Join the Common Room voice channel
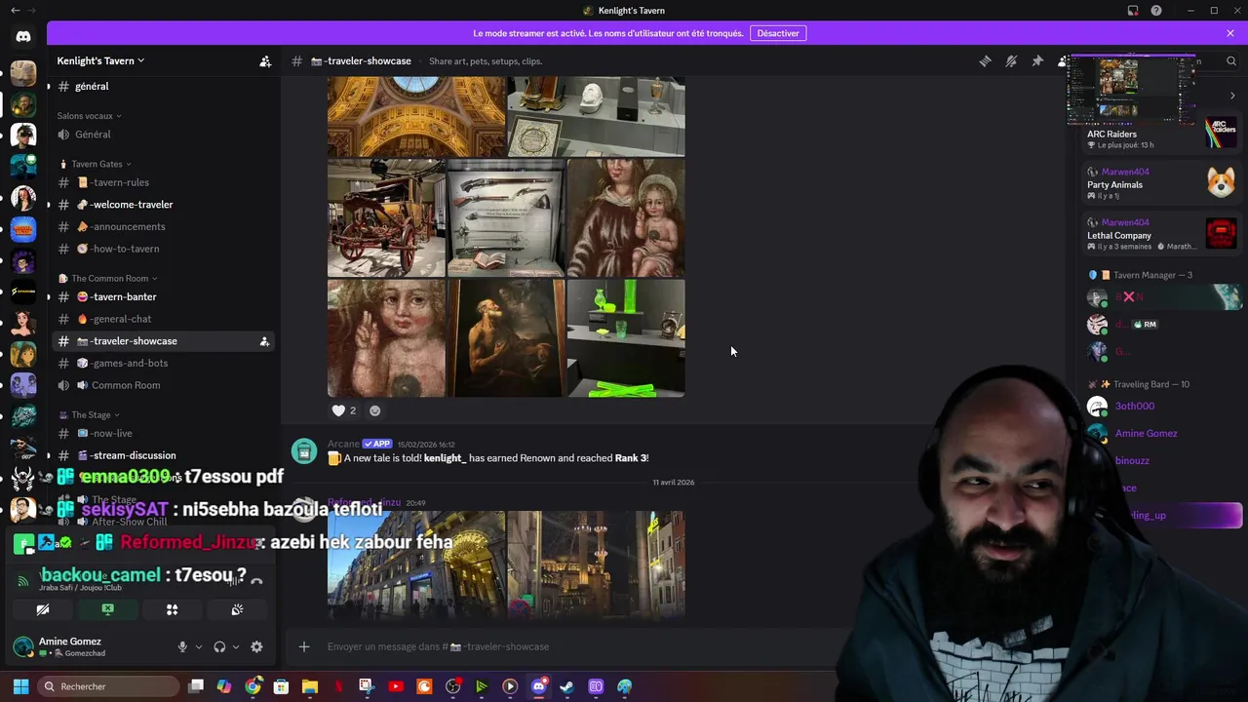The height and width of the screenshot is (702, 1248). click(162, 385)
